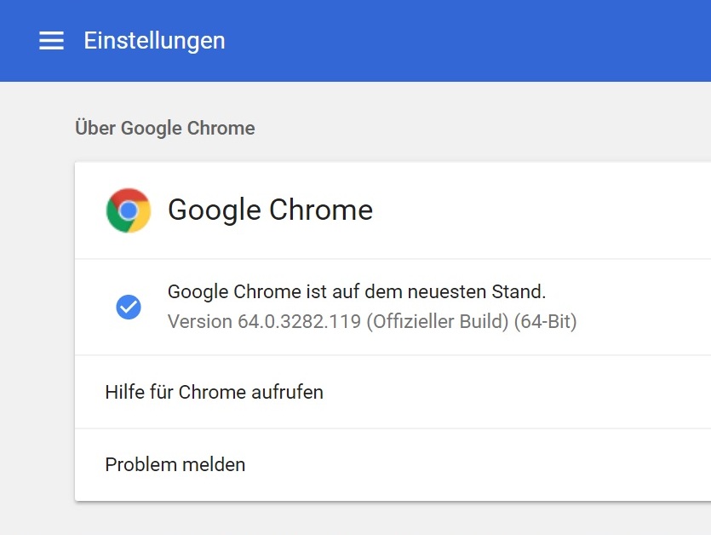Open Hilfe für Chrome aufrufen
Image resolution: width=711 pixels, height=535 pixels.
[214, 392]
